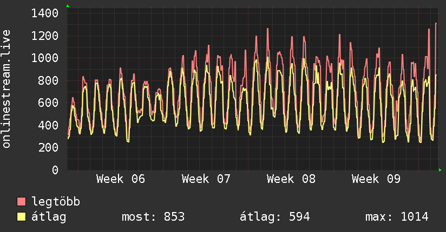
Task: Click the Week 06 axis label
Action: click(120, 179)
